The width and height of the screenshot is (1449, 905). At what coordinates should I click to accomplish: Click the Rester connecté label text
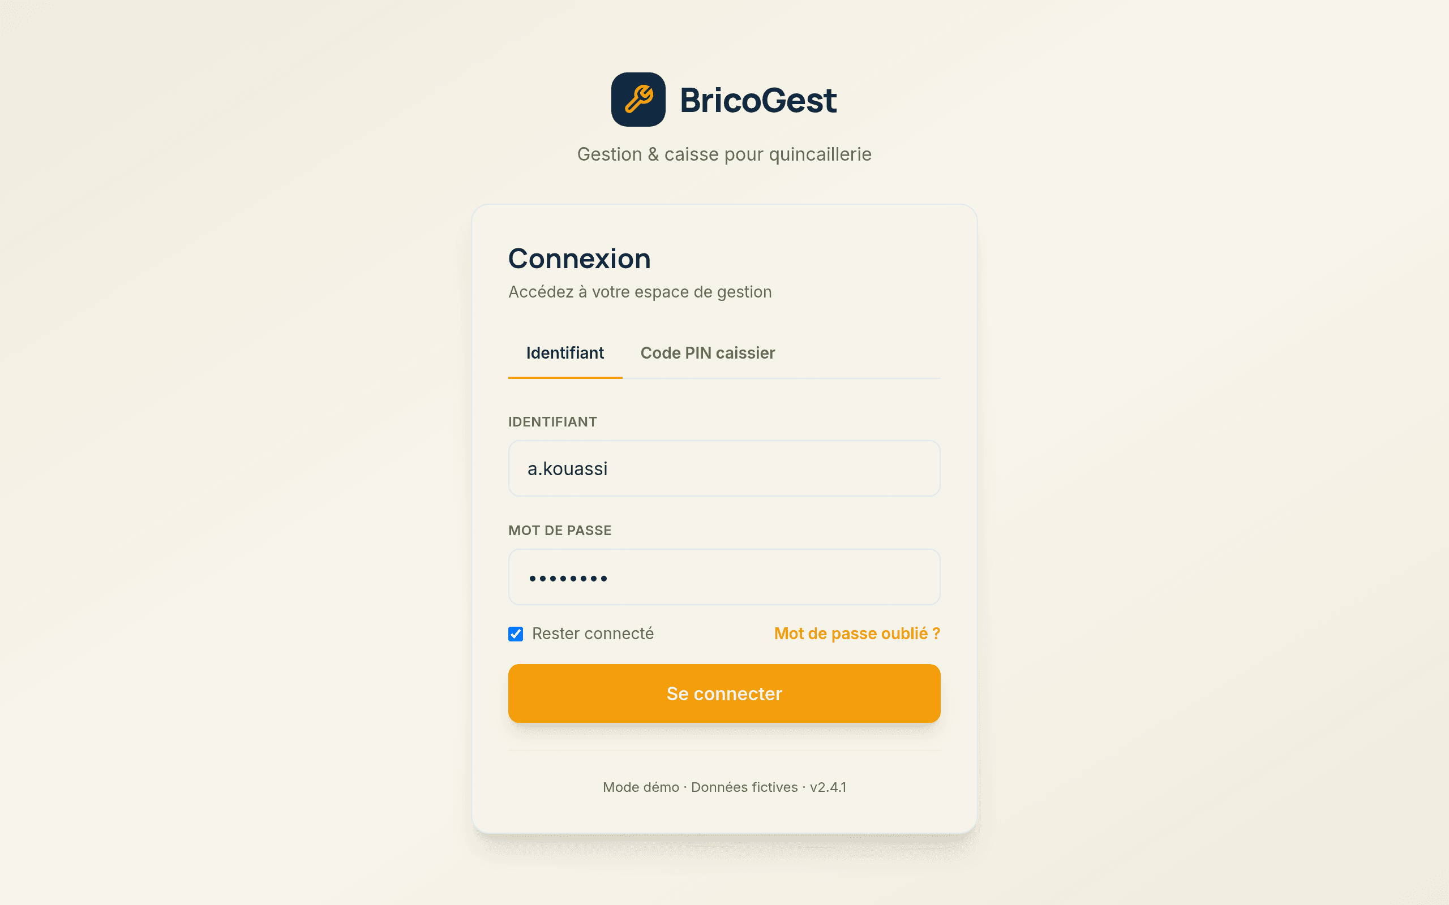point(593,634)
